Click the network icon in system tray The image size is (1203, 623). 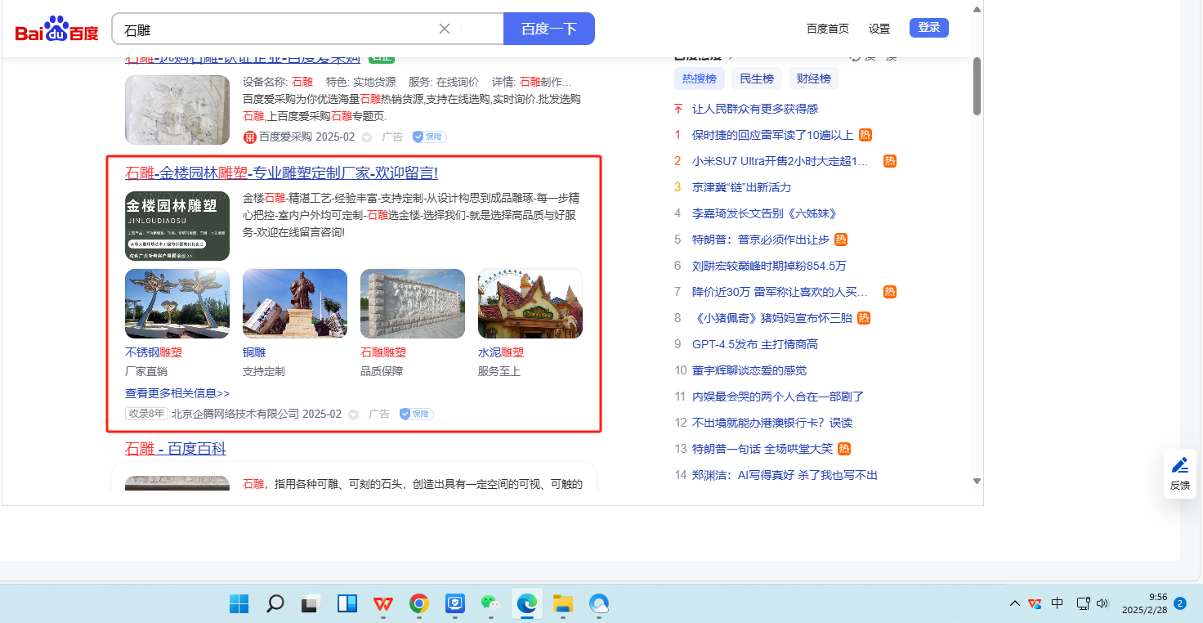[1083, 603]
